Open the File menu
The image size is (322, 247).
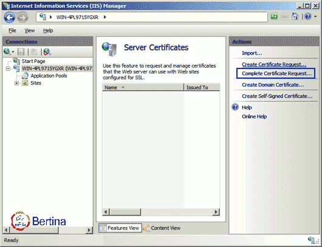coord(12,30)
